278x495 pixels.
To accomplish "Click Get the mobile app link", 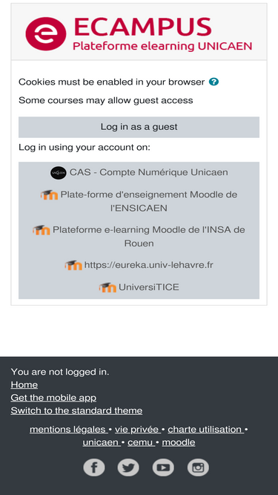I will point(53,398).
